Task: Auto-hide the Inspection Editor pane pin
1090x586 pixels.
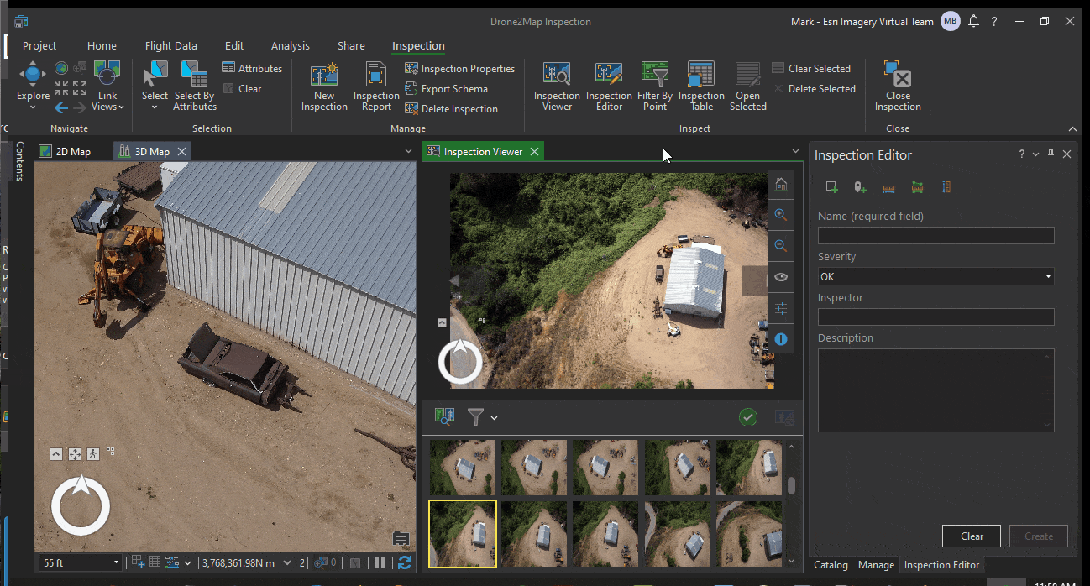Action: [1051, 154]
